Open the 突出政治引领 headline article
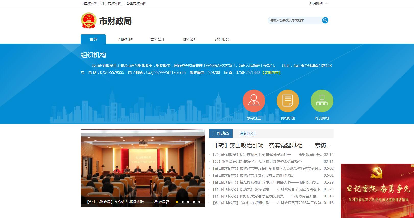This screenshot has width=414, height=218. (272, 146)
